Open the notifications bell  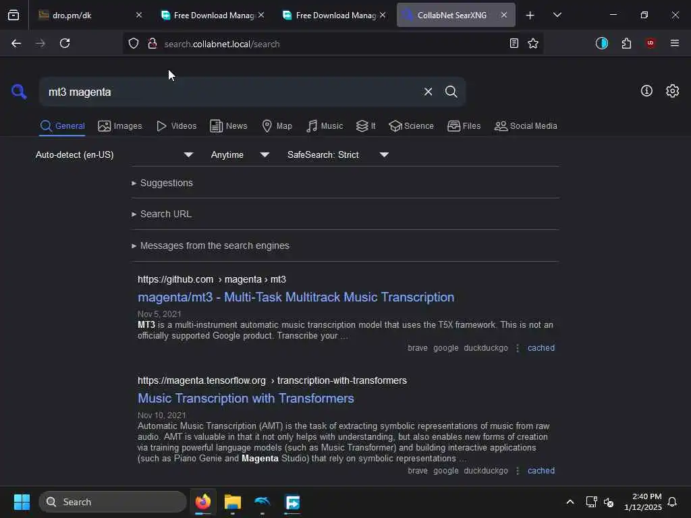672,502
